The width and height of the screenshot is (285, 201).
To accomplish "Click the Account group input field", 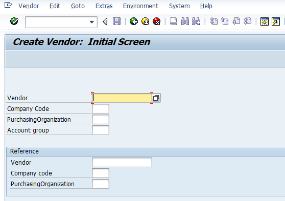I will [x=101, y=130].
